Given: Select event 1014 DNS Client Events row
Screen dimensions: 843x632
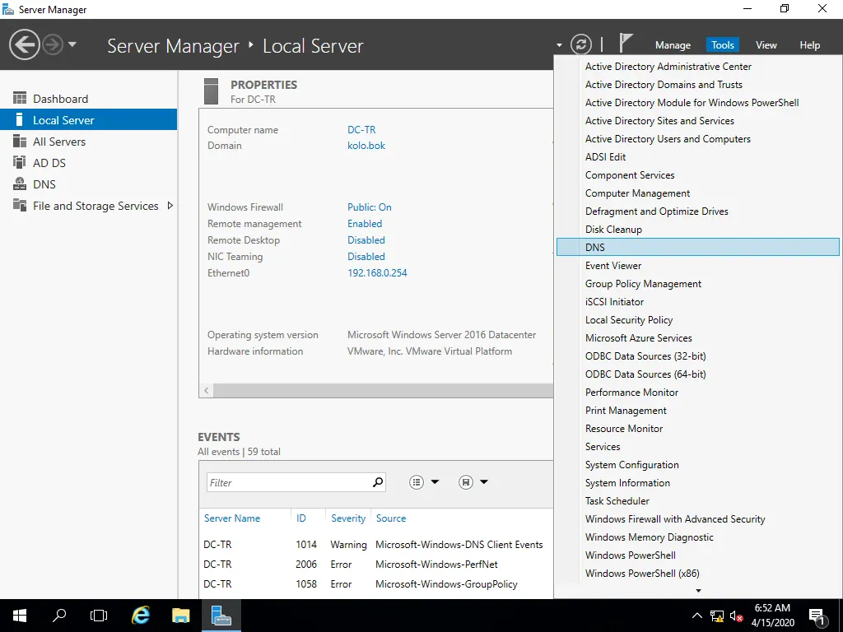Looking at the screenshot, I should [x=375, y=545].
